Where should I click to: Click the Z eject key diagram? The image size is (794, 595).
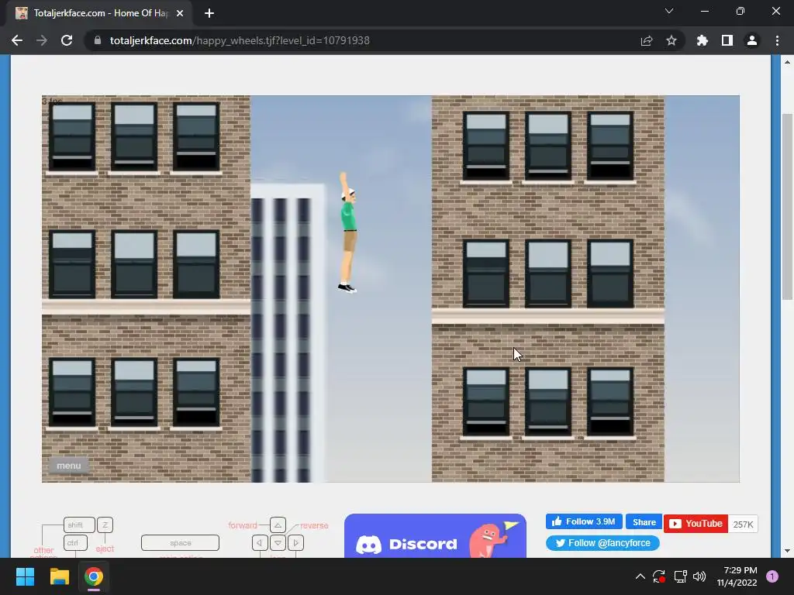(105, 525)
